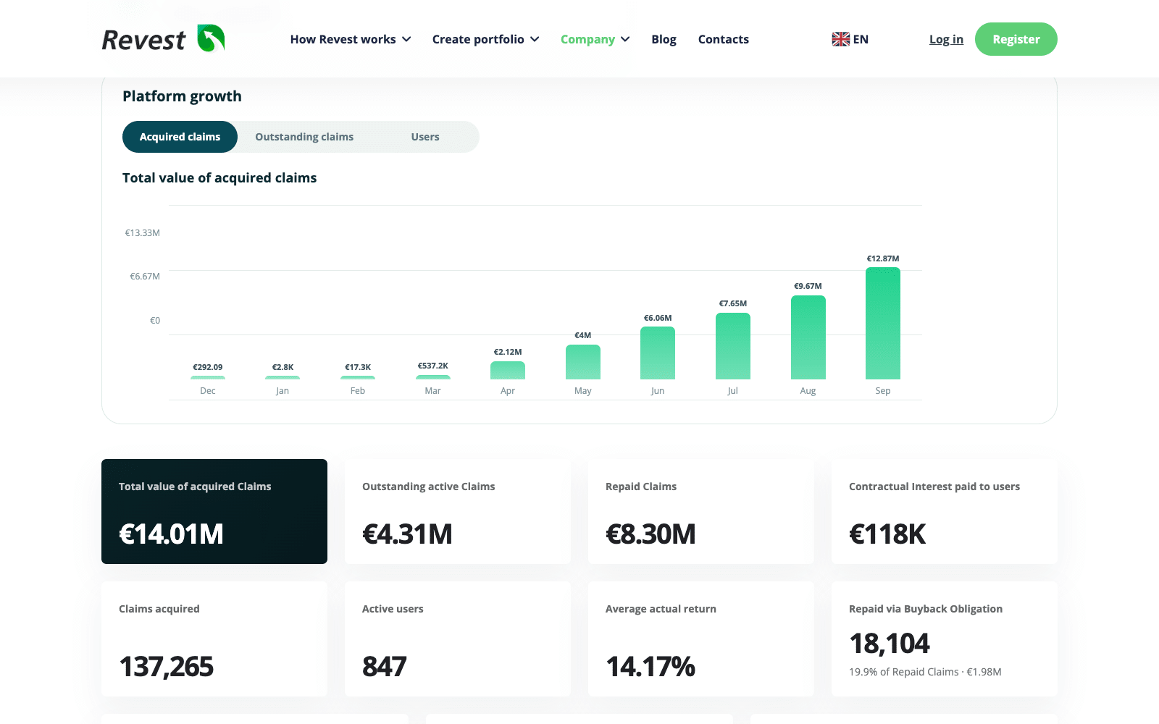Select Contractual Interest paid to users card
The width and height of the screenshot is (1159, 724).
tap(945, 511)
